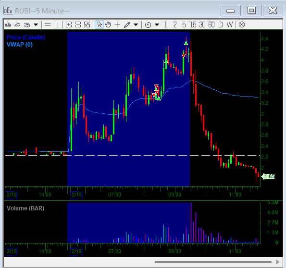This screenshot has width=286, height=268.
Task: Switch chart to 2 minute interval
Action: coord(175,24)
